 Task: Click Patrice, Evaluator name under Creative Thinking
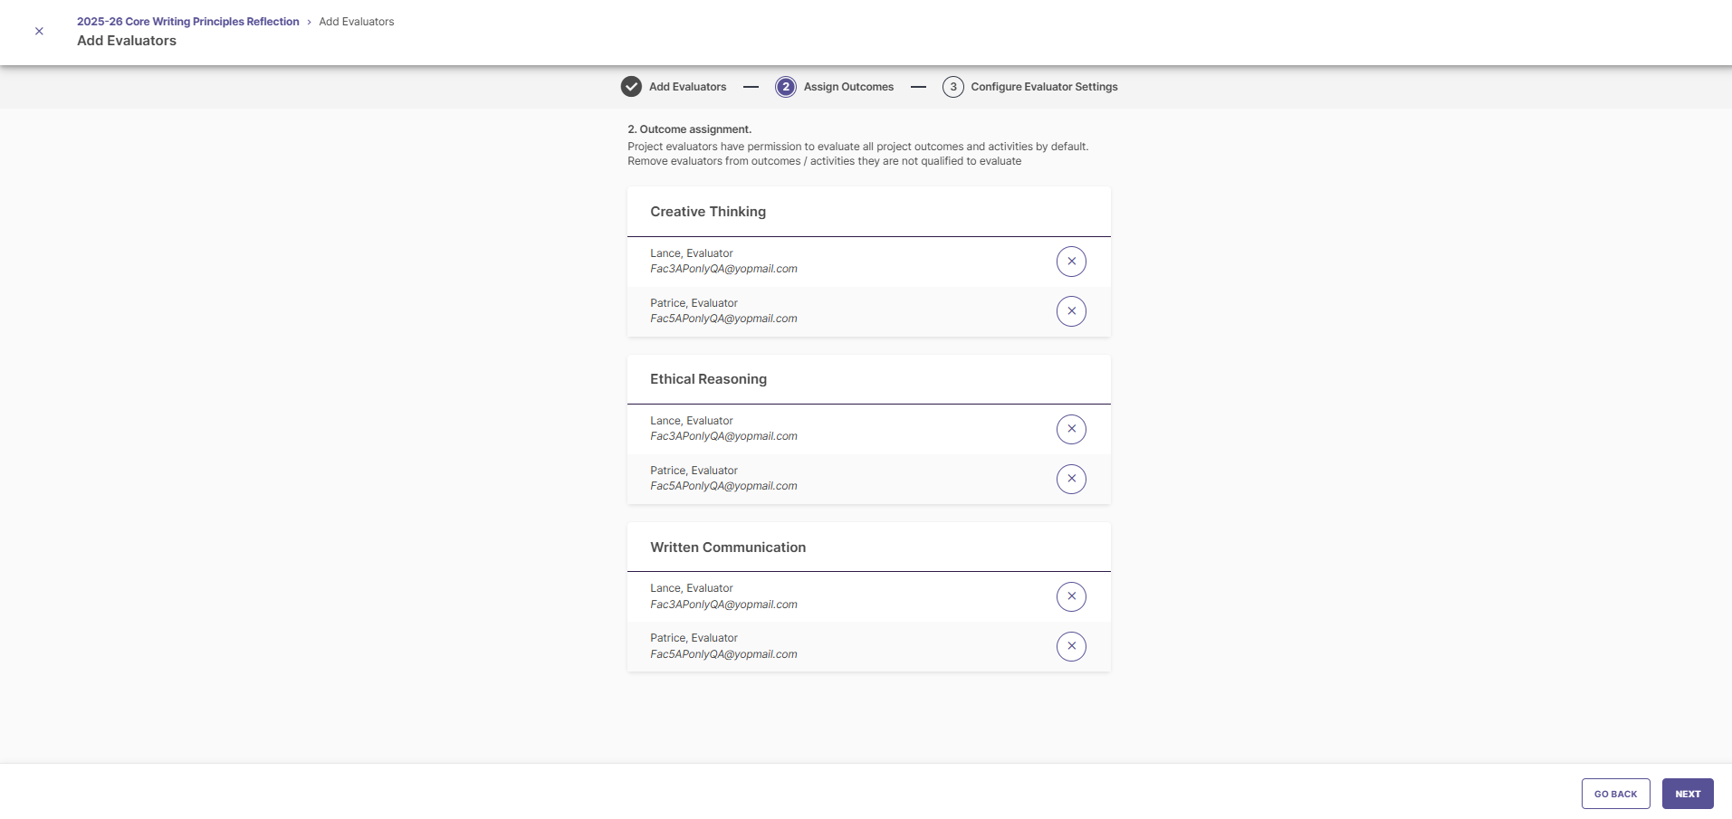coord(694,303)
